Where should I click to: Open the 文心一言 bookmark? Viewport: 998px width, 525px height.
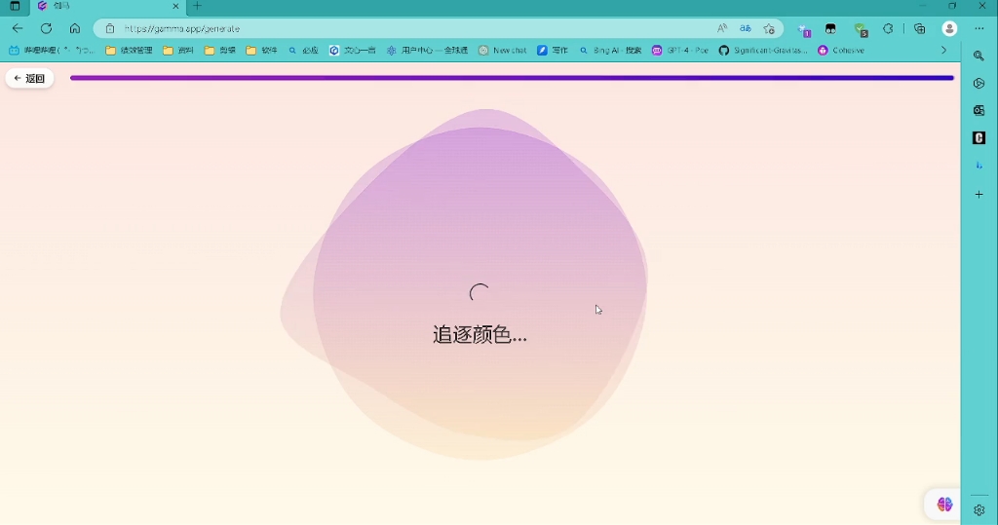pos(353,51)
